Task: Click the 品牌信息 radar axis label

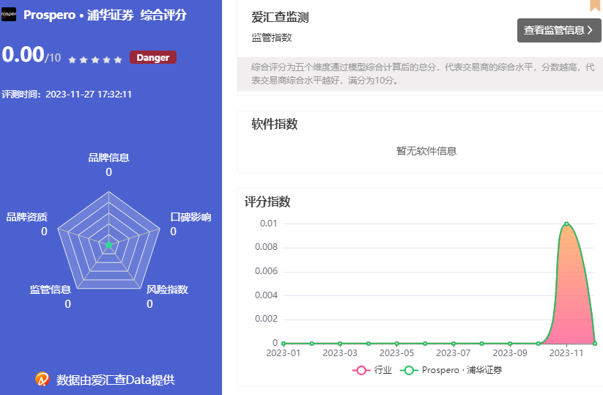Action: [x=108, y=158]
